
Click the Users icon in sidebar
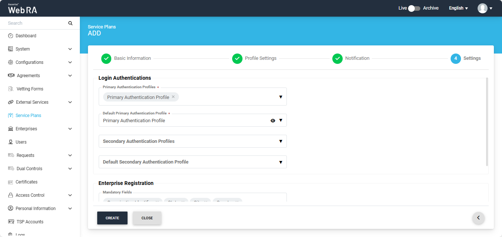[11, 142]
